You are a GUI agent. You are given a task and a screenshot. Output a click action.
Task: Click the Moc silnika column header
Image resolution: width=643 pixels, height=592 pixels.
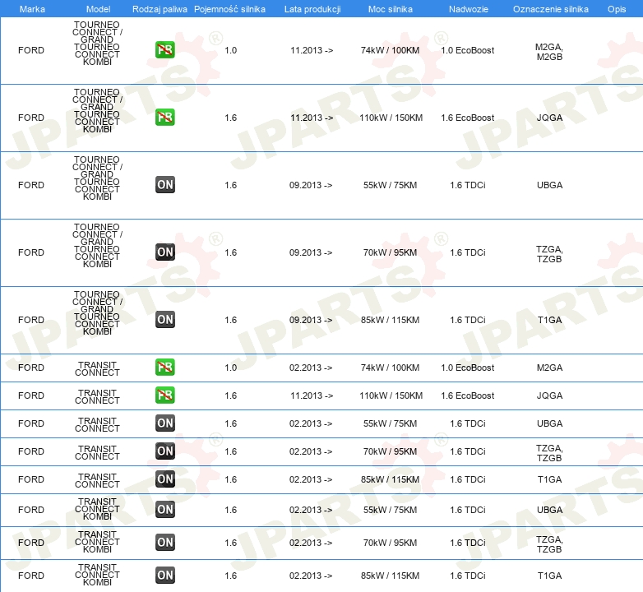tap(390, 9)
